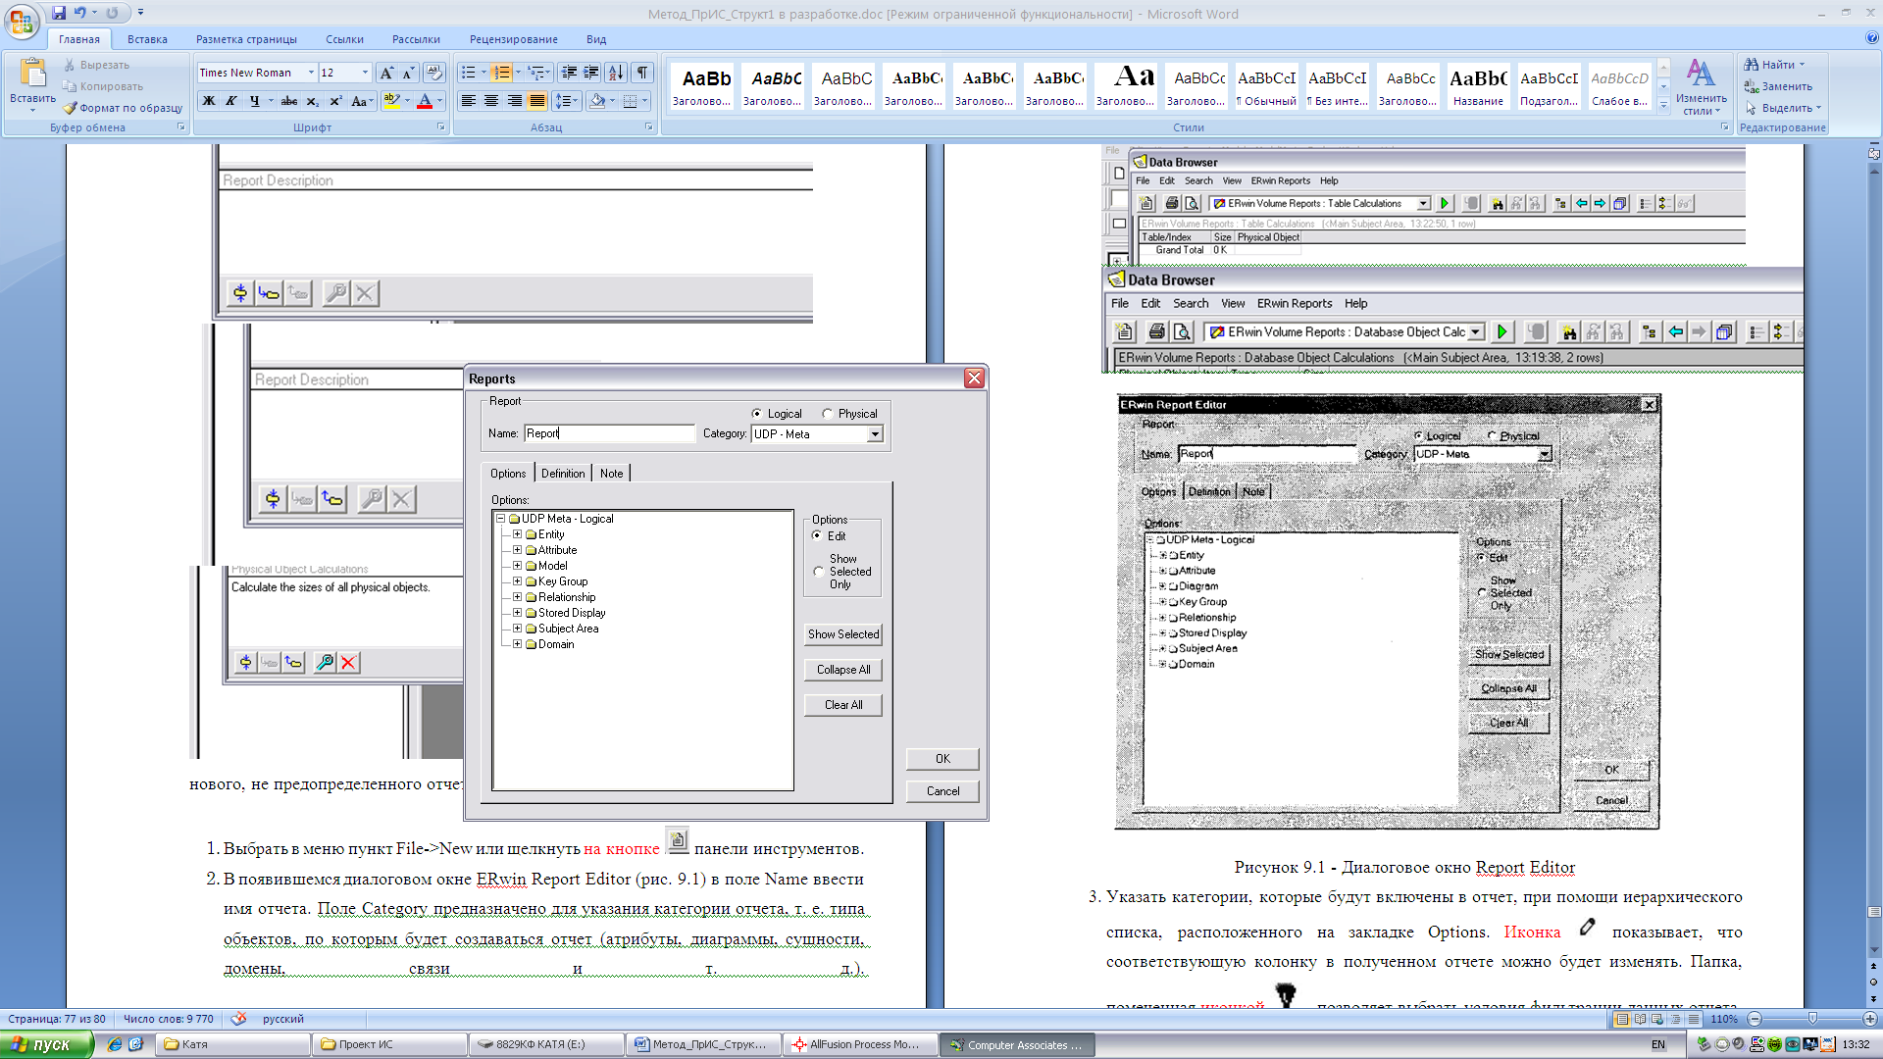This screenshot has height=1059, width=1883.
Task: Pick red font color swatch button
Action: pos(425,101)
